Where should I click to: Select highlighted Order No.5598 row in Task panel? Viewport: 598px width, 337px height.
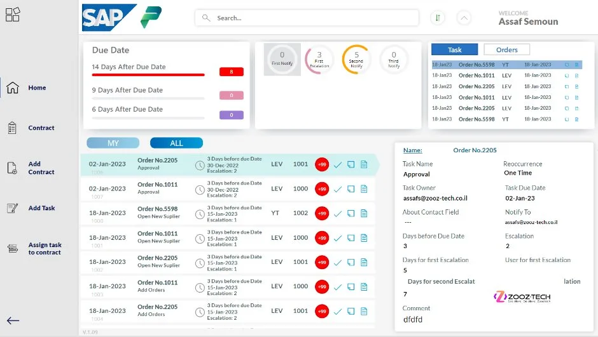[x=507, y=65]
